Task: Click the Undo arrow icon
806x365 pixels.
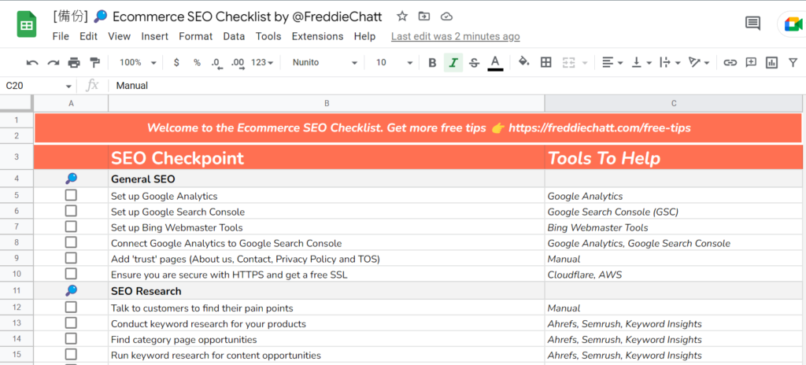Action: 32,63
